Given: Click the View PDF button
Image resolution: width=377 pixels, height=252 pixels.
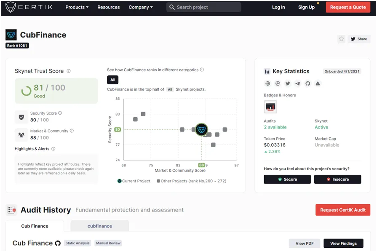Looking at the screenshot, I should click(305, 243).
